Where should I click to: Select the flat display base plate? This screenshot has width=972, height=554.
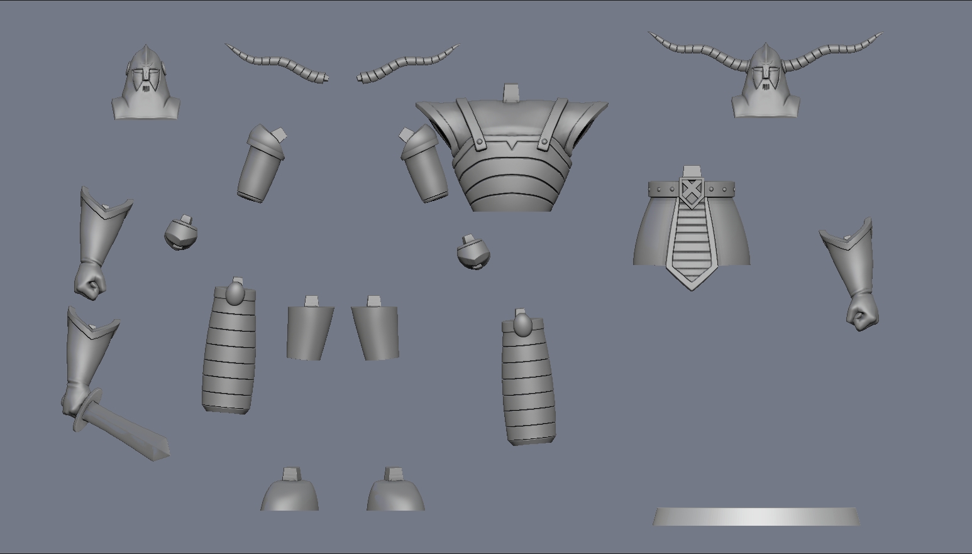[756, 516]
